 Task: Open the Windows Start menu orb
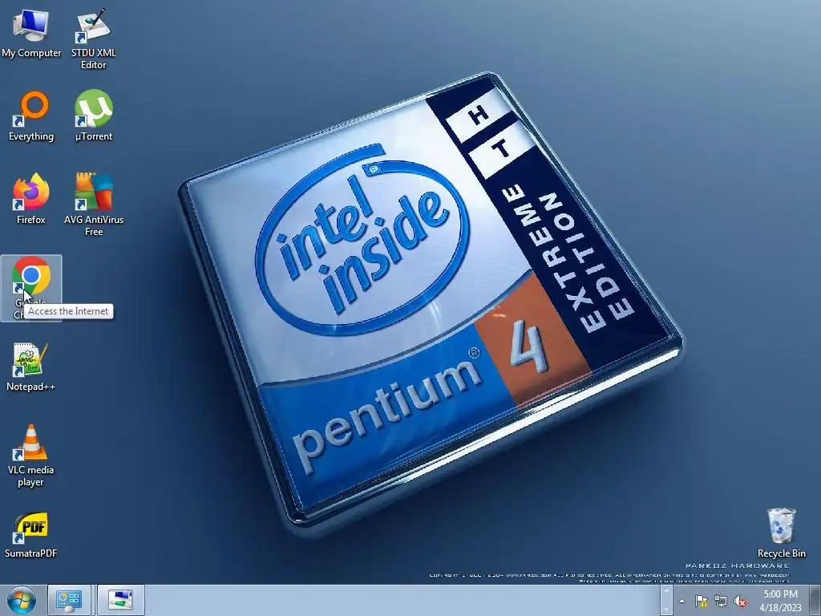coord(22,600)
